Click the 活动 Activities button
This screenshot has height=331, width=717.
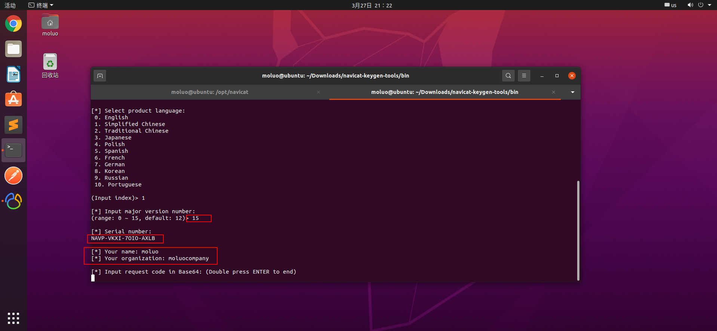[x=10, y=5]
